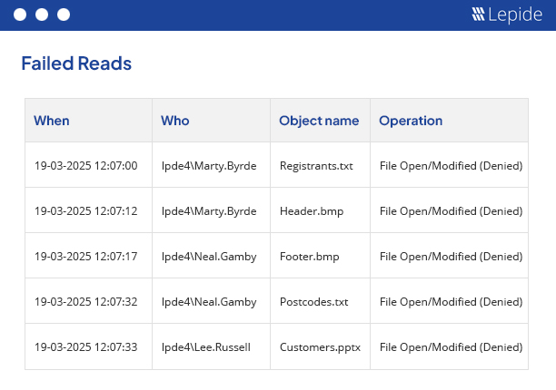Select the Postcodes.txt object name

point(314,302)
